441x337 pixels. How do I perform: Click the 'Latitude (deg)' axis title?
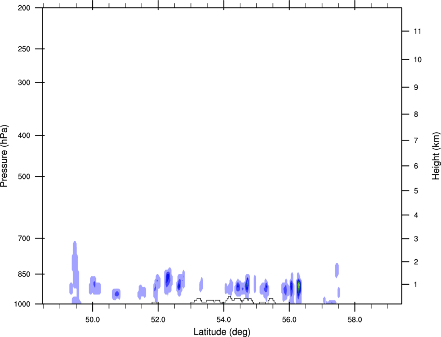[x=222, y=332]
